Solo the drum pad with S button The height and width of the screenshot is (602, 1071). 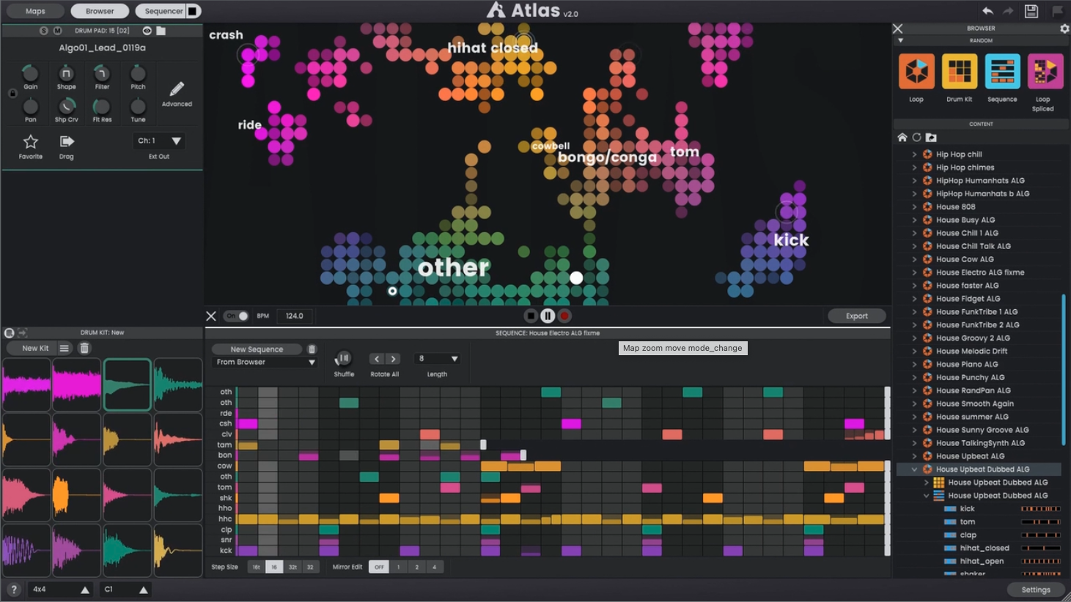click(43, 31)
